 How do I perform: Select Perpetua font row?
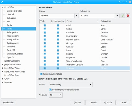pos(85,58)
